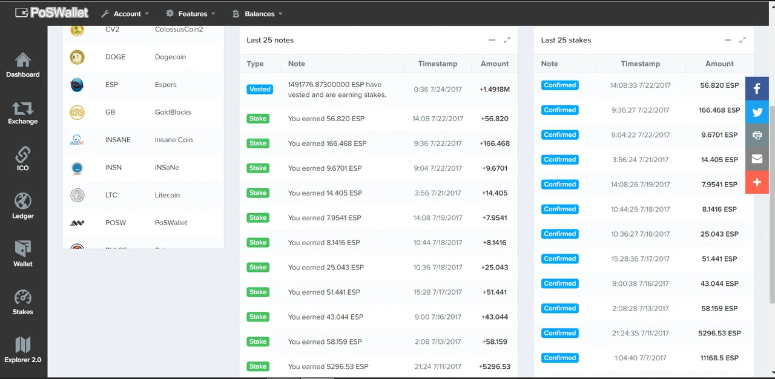Click the Litecoin coin icon
775x379 pixels.
(77, 195)
